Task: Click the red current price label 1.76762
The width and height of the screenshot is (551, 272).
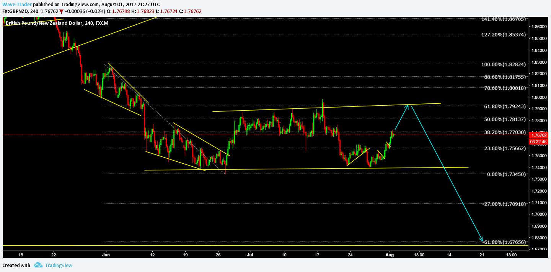Action: [538, 135]
